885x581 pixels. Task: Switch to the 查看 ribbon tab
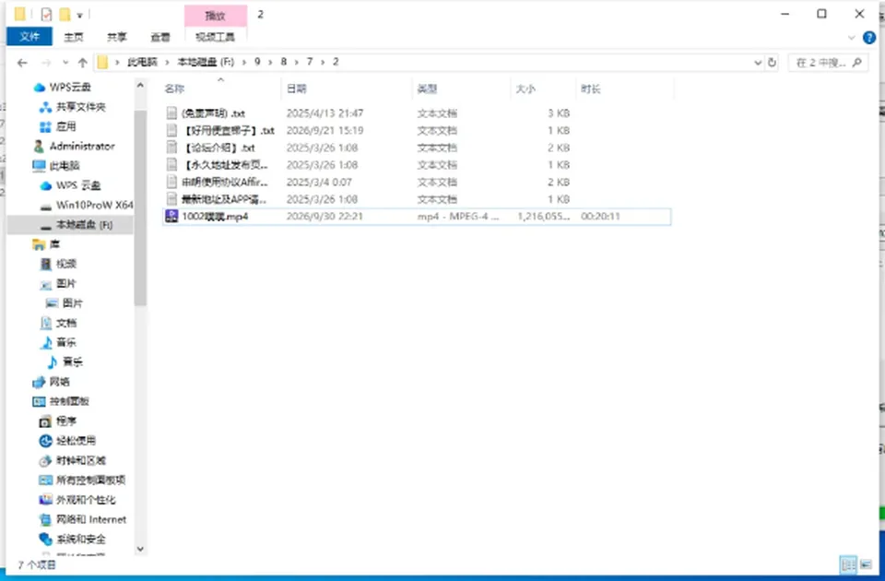(x=160, y=37)
